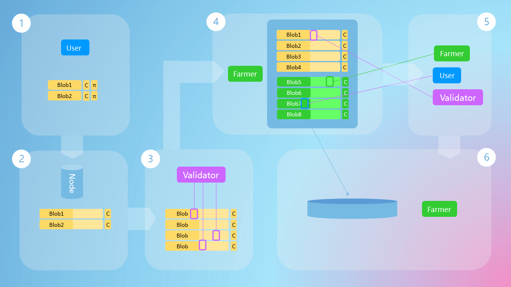Select Blob1 in the Farmer's blob list

308,35
